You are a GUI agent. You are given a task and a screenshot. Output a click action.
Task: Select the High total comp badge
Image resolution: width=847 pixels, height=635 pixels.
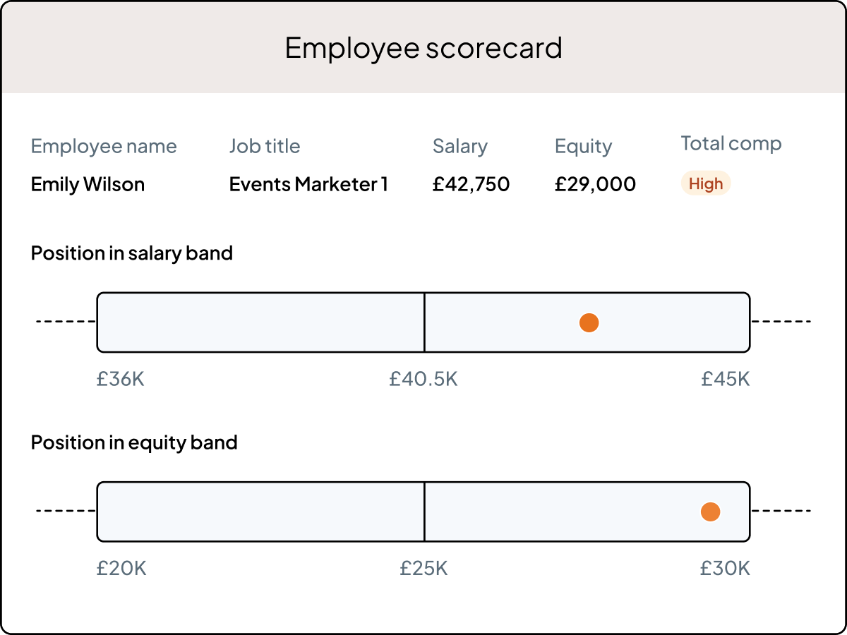click(706, 184)
